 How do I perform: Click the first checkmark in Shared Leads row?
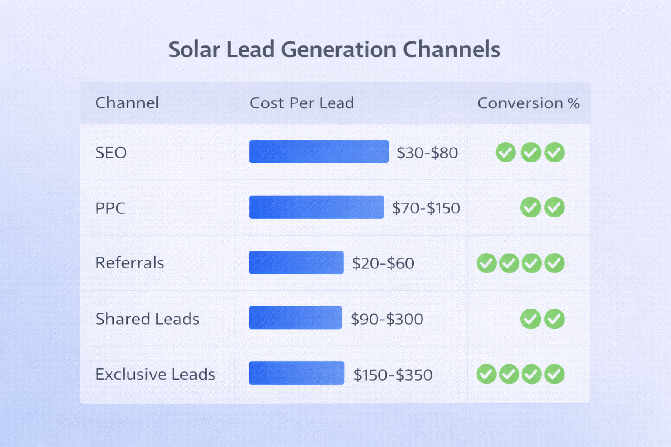[530, 319]
